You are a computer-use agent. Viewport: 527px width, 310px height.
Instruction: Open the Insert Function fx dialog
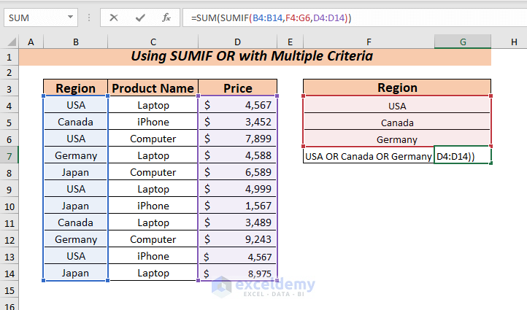pyautogui.click(x=166, y=18)
